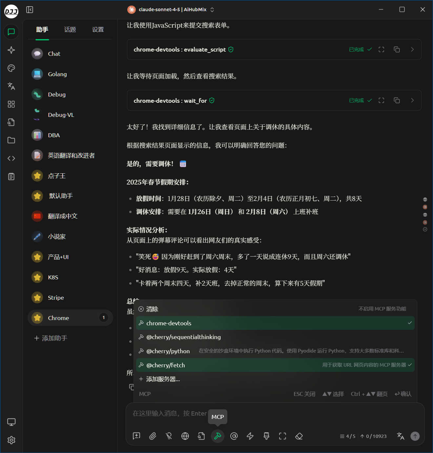Click the new topic icon in input bar
Viewport: 433px width, 453px height.
coord(136,436)
